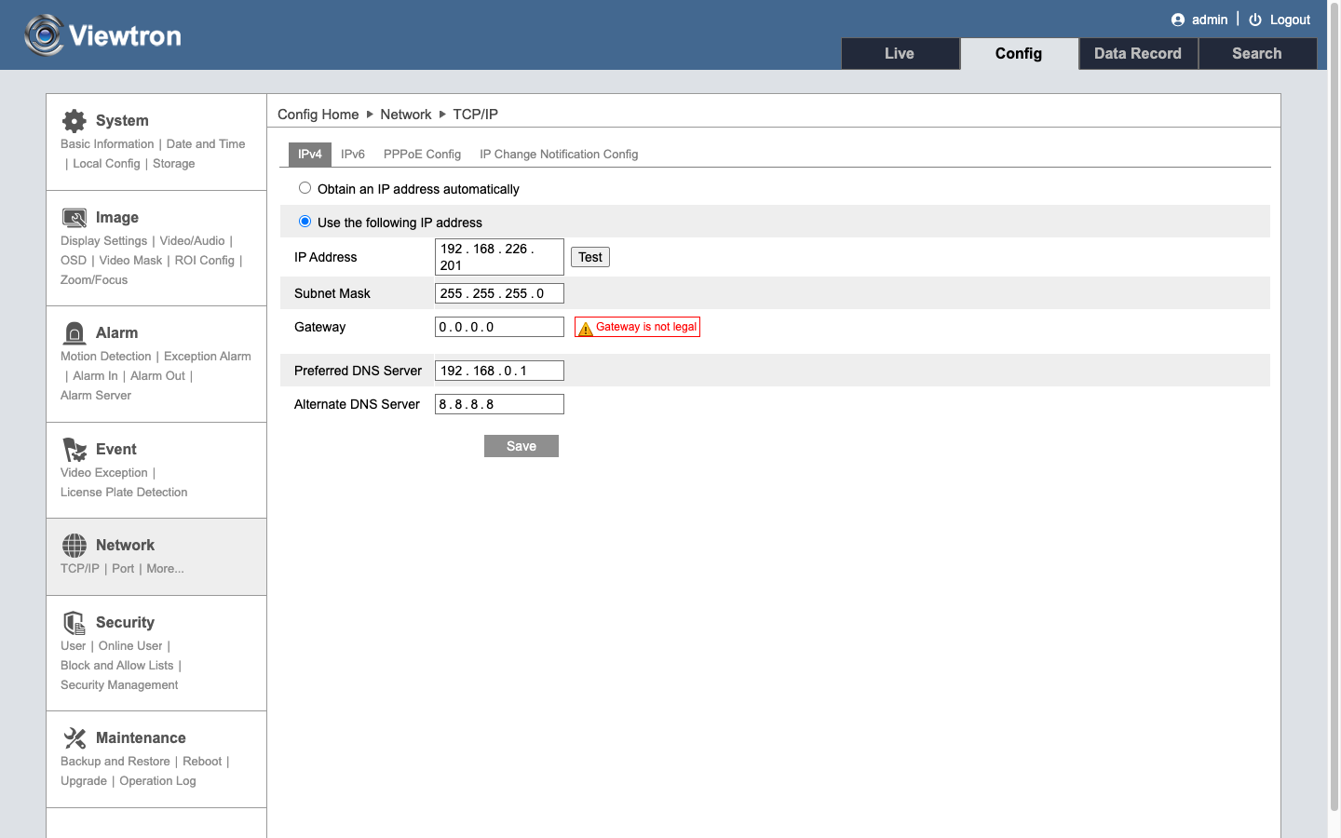The height and width of the screenshot is (838, 1341).
Task: Open License Plate Detection link
Action: (x=124, y=493)
